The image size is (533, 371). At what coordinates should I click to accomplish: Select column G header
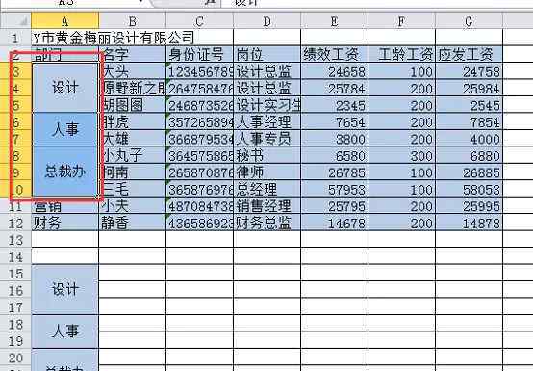(x=469, y=21)
